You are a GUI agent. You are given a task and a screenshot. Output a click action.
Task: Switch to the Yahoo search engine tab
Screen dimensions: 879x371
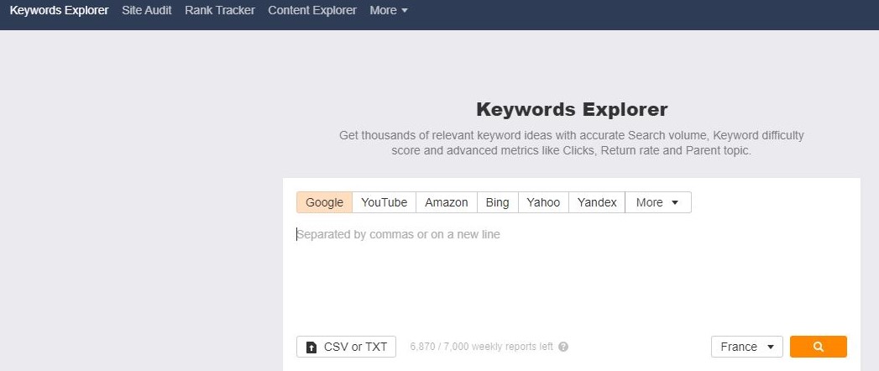pos(543,202)
